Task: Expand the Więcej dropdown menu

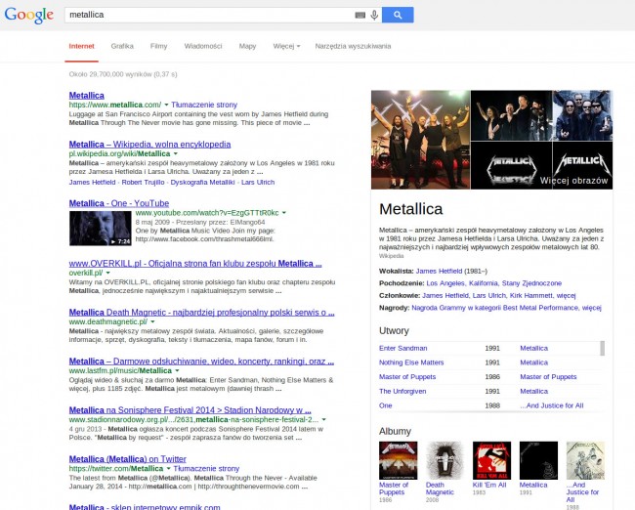Action: click(x=286, y=46)
